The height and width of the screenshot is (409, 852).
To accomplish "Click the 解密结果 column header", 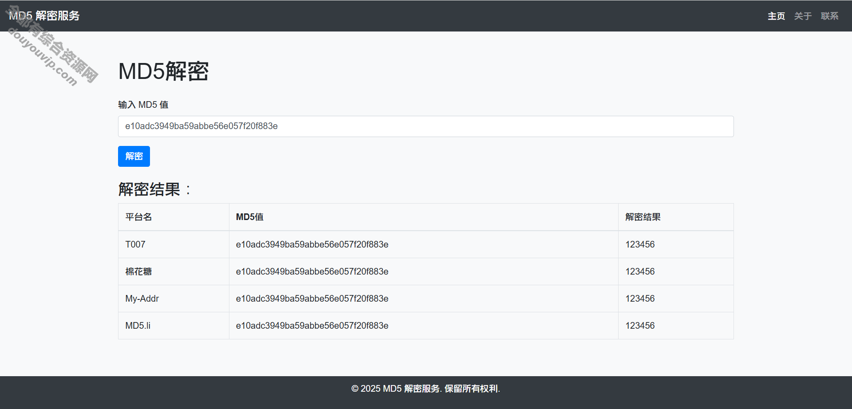I will [643, 217].
